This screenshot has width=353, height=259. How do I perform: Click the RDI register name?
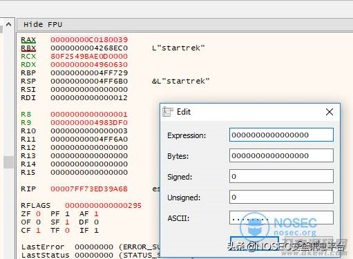point(28,97)
